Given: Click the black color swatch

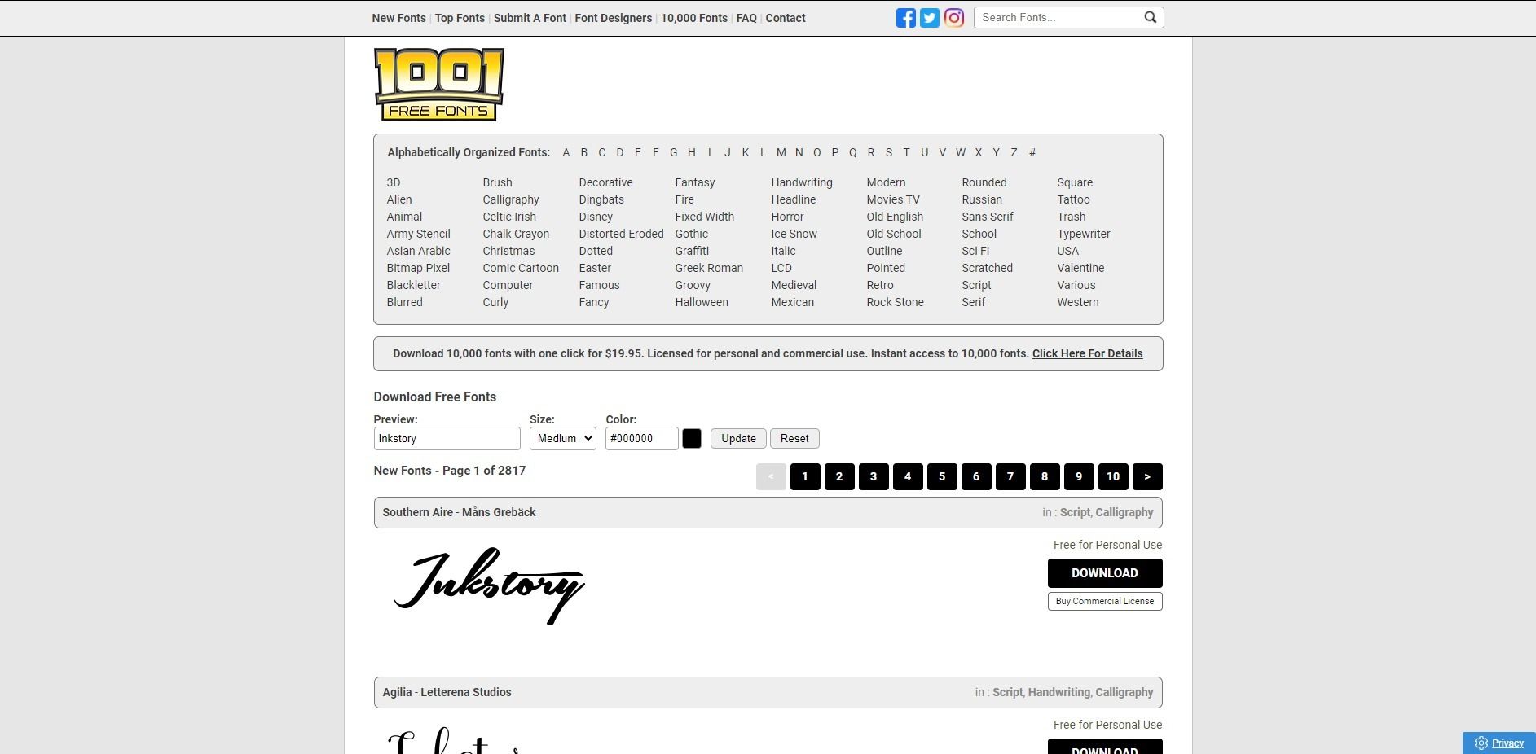Looking at the screenshot, I should [x=692, y=438].
